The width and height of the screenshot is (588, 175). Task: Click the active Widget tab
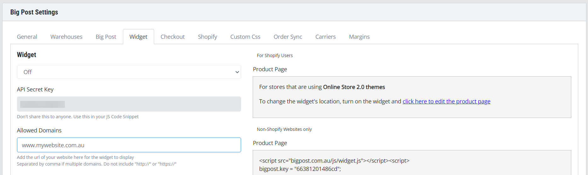[x=138, y=37]
